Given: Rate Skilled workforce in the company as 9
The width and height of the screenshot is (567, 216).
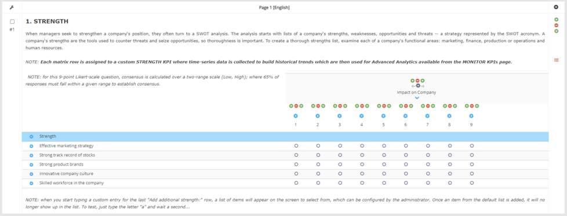Looking at the screenshot, I should pyautogui.click(x=472, y=183).
